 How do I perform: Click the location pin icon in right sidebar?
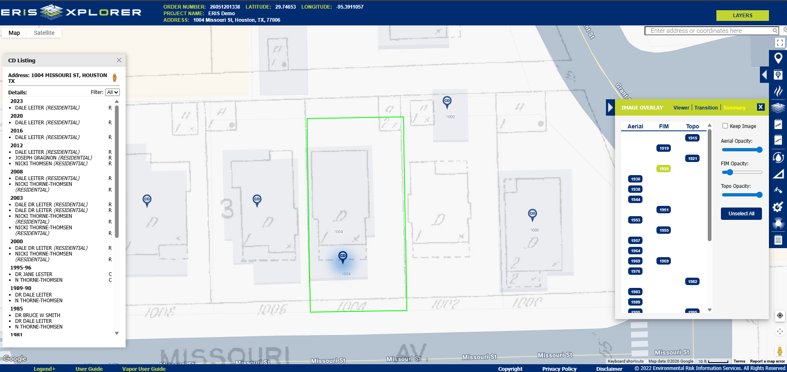tap(778, 58)
